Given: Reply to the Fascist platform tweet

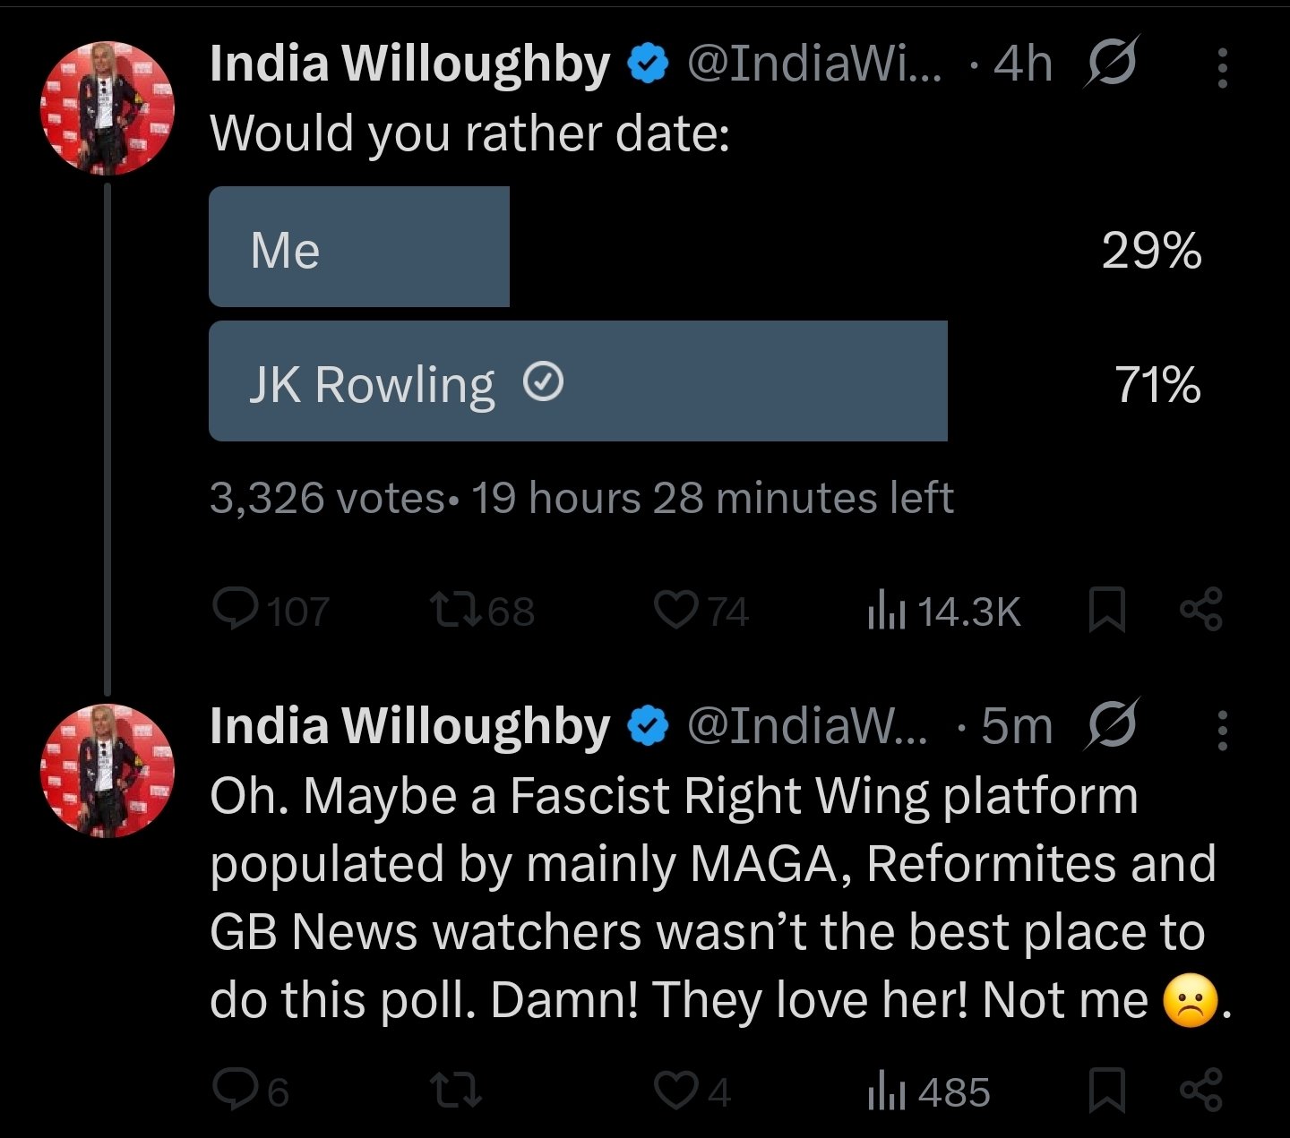Looking at the screenshot, I should [x=236, y=1091].
